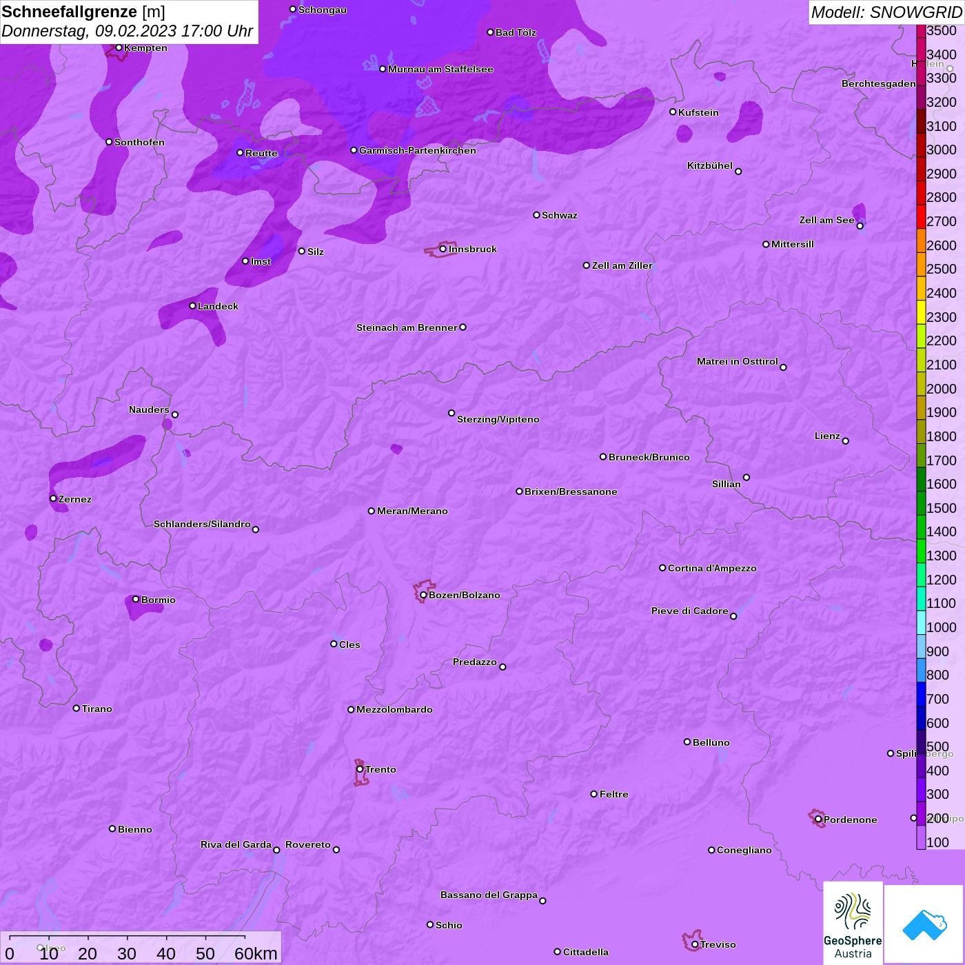Click the 700 m blue legend swatch
965x965 pixels.
point(921,694)
